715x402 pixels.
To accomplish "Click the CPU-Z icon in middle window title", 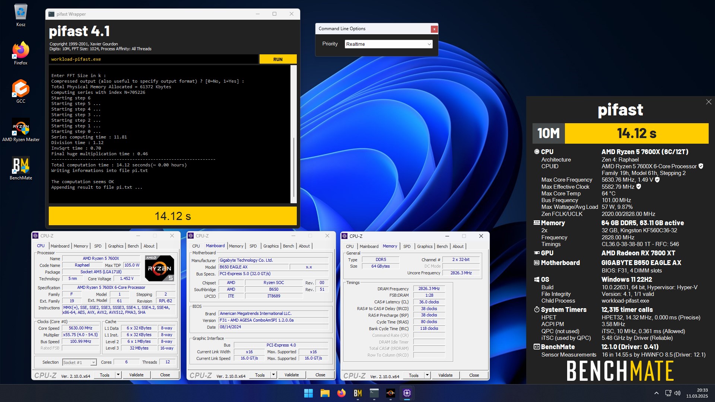I will click(191, 236).
